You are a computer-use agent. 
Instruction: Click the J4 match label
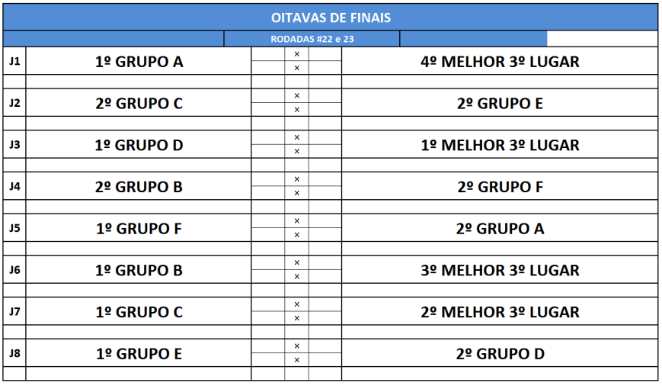(x=14, y=186)
